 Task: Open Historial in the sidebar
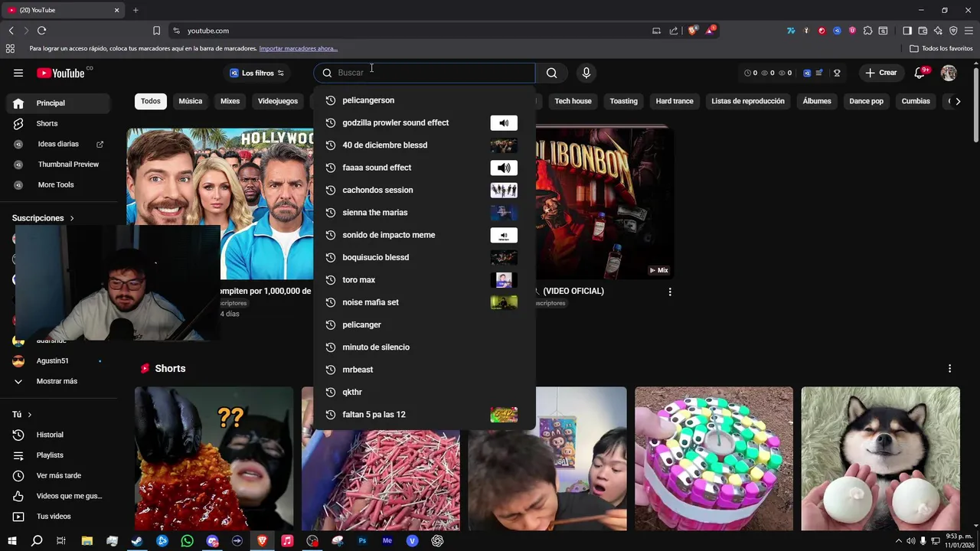[50, 435]
